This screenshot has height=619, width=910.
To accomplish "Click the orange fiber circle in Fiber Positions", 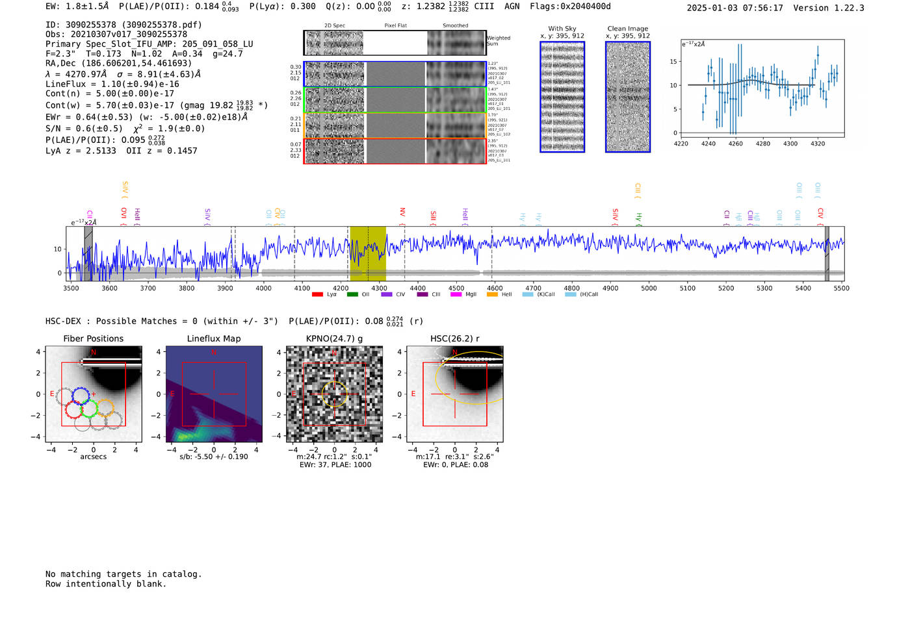I will pos(105,408).
